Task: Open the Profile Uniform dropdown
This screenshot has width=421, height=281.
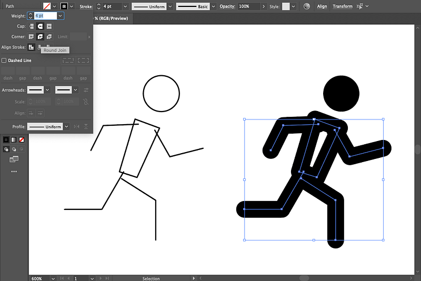Action: tap(66, 127)
